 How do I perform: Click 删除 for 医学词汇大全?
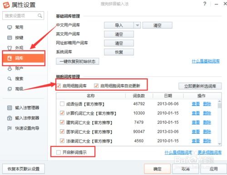tap(207, 131)
